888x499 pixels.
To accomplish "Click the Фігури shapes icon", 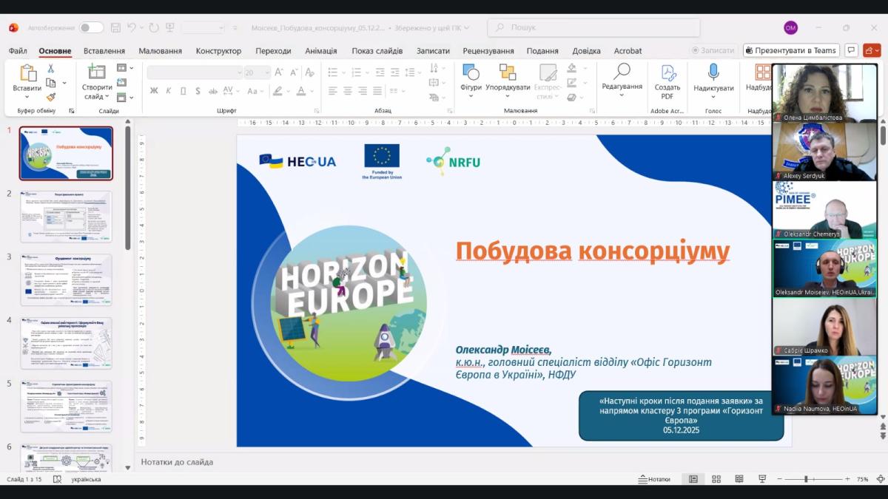I will tap(471, 72).
